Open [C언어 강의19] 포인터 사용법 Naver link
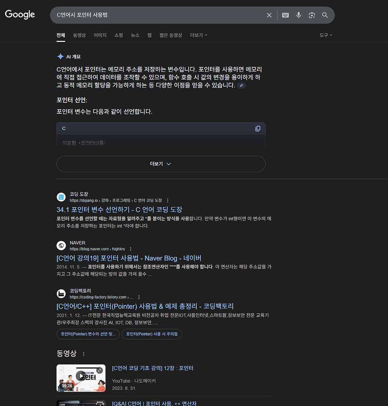 pos(129,258)
